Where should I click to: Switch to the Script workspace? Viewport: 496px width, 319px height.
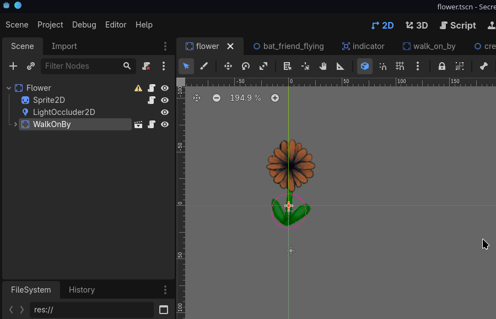(457, 25)
